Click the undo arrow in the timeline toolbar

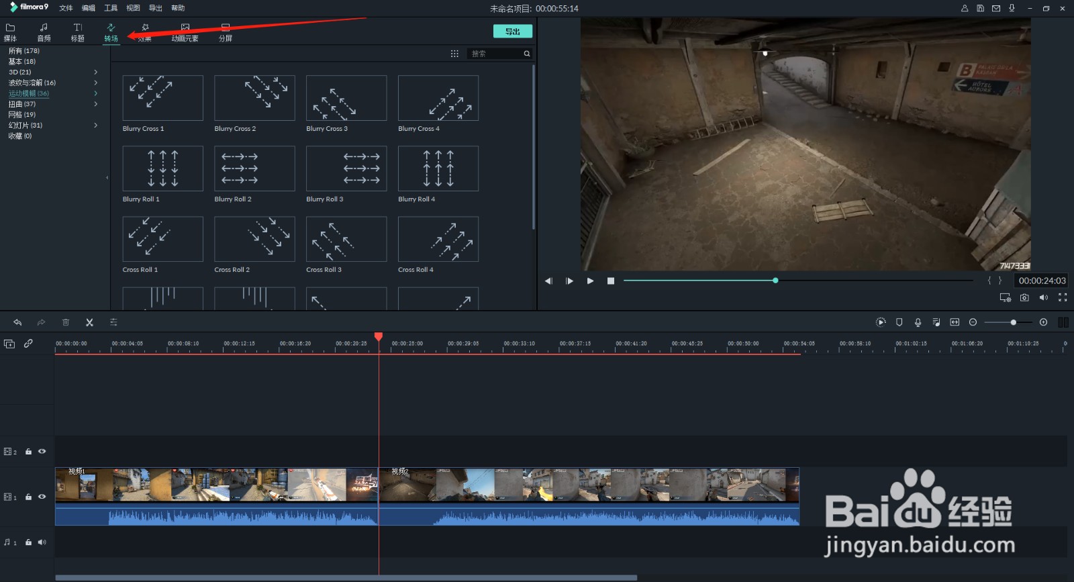click(x=17, y=322)
